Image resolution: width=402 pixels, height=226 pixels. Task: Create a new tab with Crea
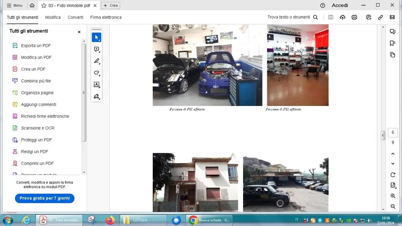[110, 5]
